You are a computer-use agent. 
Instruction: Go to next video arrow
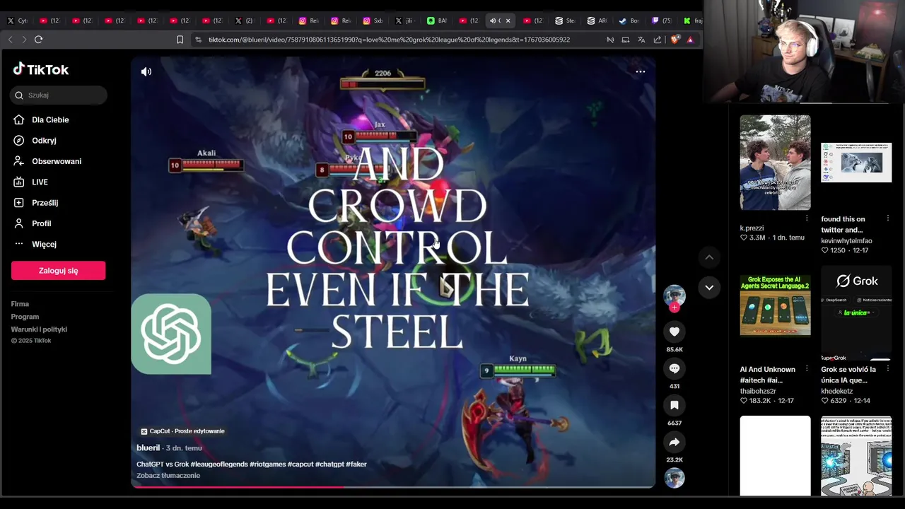click(x=709, y=287)
